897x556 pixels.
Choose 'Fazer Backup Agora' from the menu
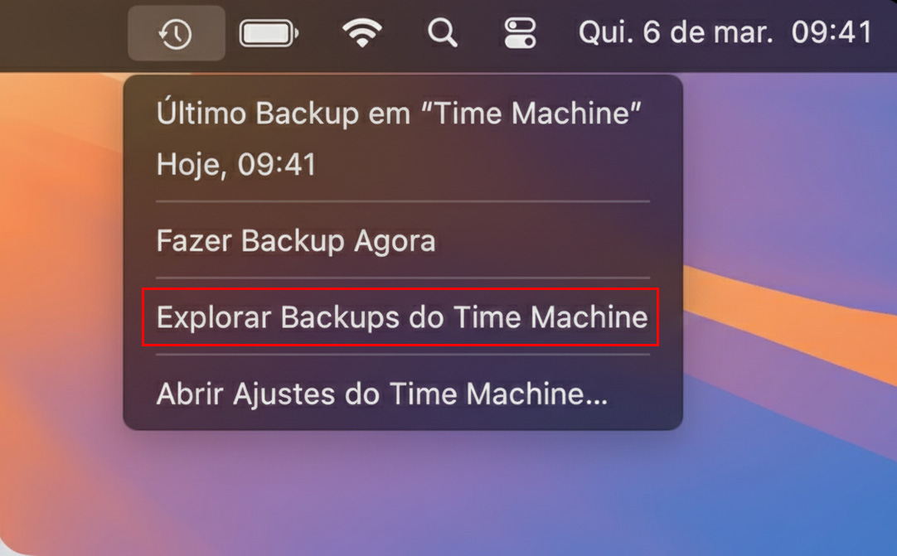(295, 241)
